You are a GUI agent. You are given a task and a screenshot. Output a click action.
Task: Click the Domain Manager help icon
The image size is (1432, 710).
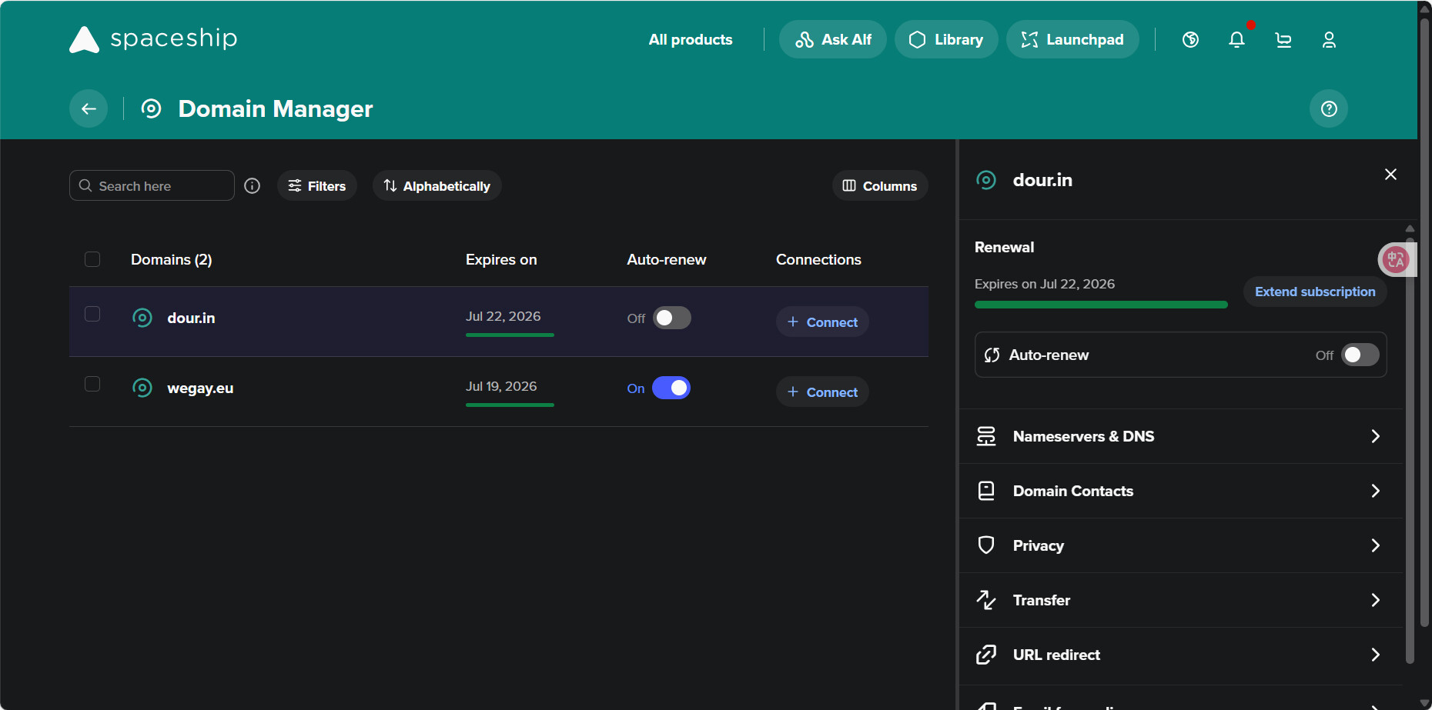[x=1329, y=108]
